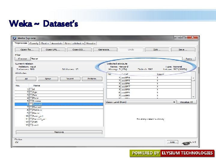Click the Weka bird icon in title bar
This screenshot has width=216, height=162.
pyautogui.click(x=14, y=38)
